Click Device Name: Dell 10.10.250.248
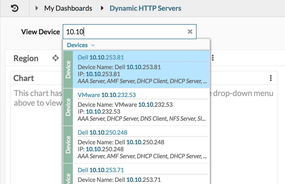Screen dimensions: 285x184 tap(121, 142)
